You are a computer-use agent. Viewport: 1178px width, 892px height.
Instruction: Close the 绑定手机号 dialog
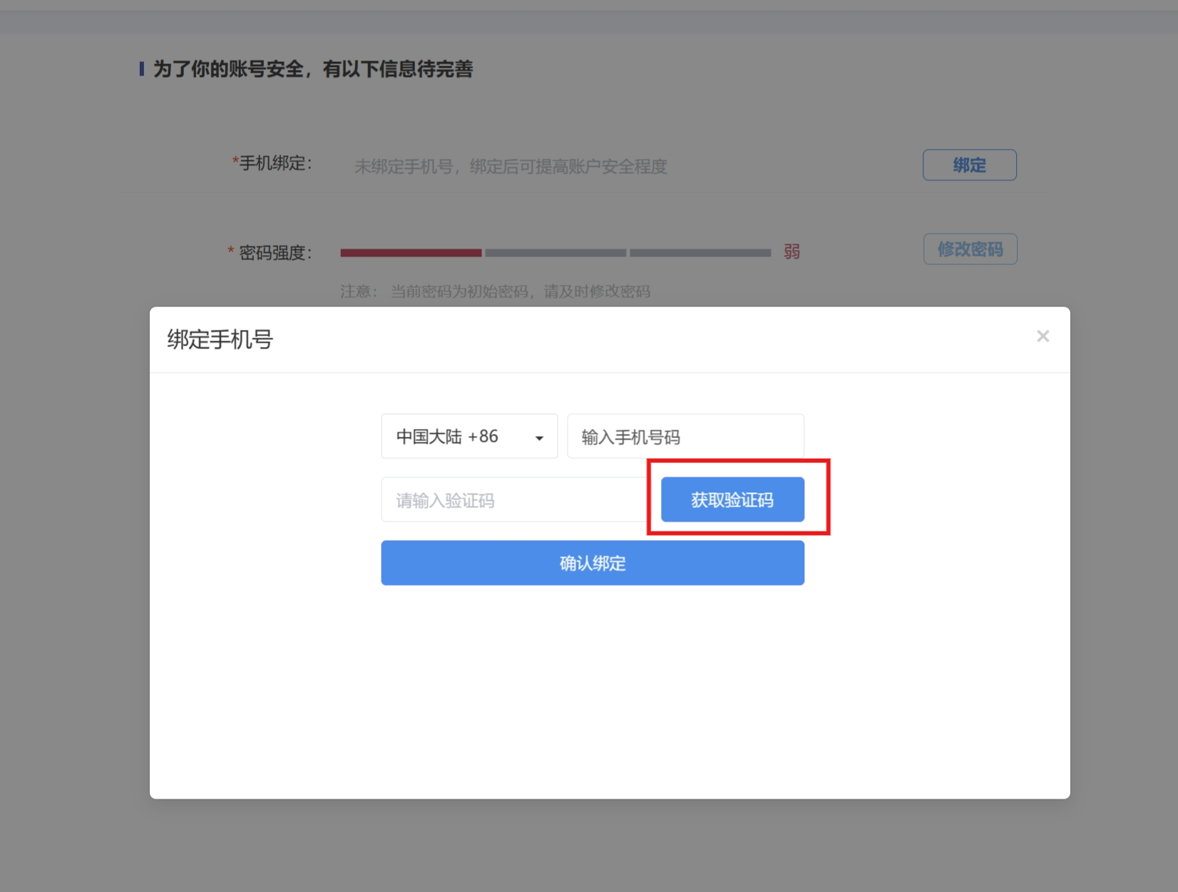(1043, 336)
